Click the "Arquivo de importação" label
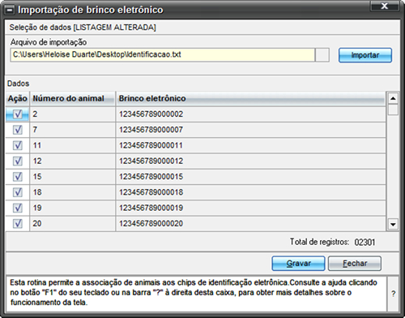 pyautogui.click(x=49, y=42)
